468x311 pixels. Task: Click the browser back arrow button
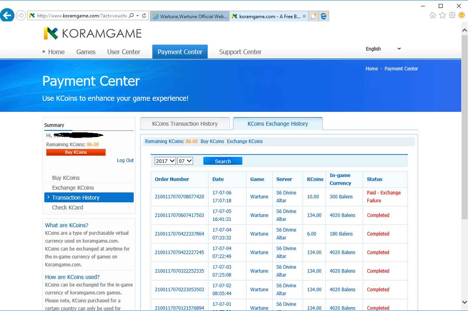(7, 15)
